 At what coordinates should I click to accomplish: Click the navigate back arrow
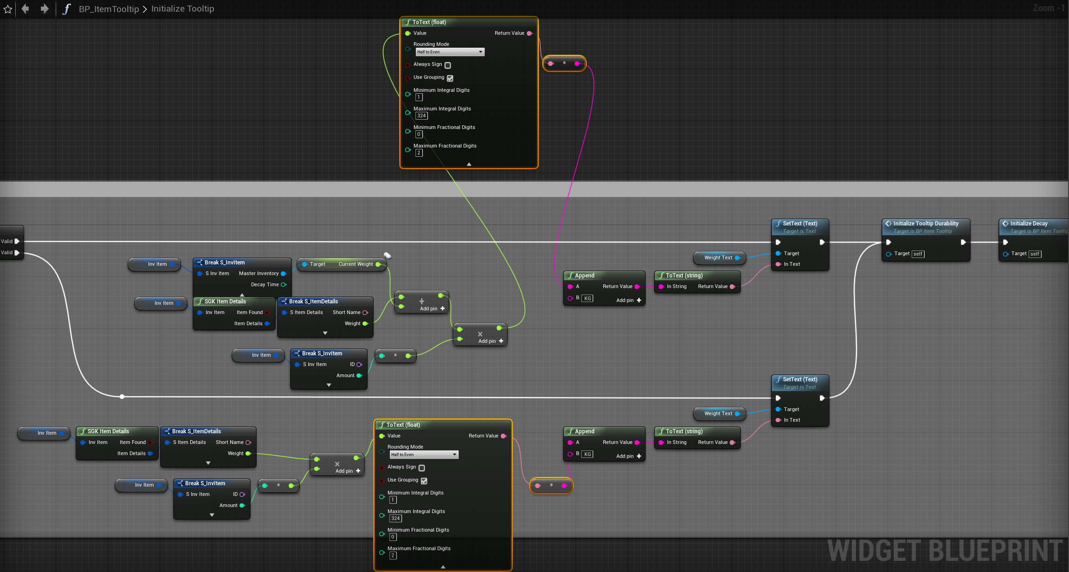tap(26, 9)
